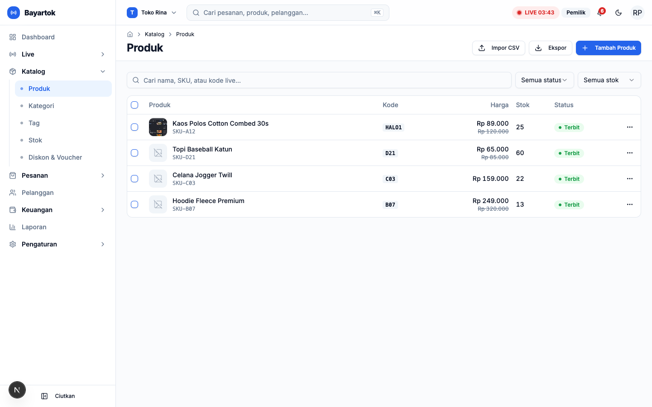Click the Topi Baseball Katun placeholder image
Image resolution: width=652 pixels, height=407 pixels.
tap(158, 153)
